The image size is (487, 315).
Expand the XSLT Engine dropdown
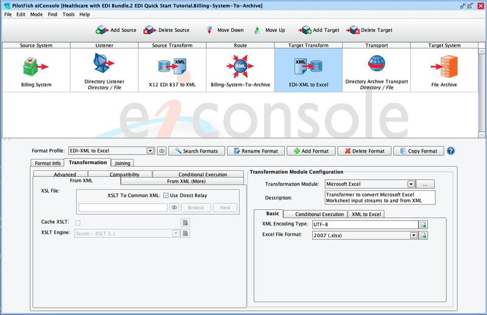[x=175, y=234]
